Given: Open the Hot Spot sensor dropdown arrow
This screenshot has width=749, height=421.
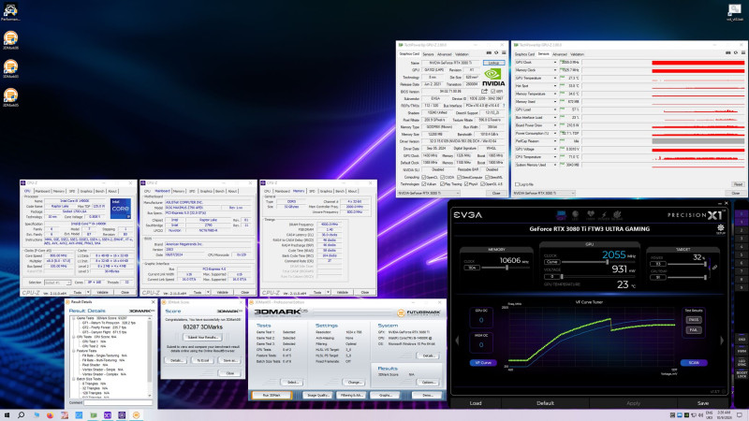Looking at the screenshot, I should pos(555,86).
